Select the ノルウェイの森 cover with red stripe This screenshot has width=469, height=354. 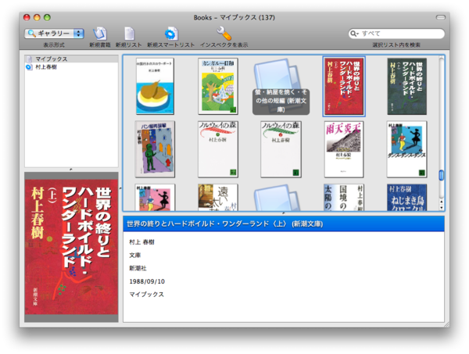pos(218,149)
